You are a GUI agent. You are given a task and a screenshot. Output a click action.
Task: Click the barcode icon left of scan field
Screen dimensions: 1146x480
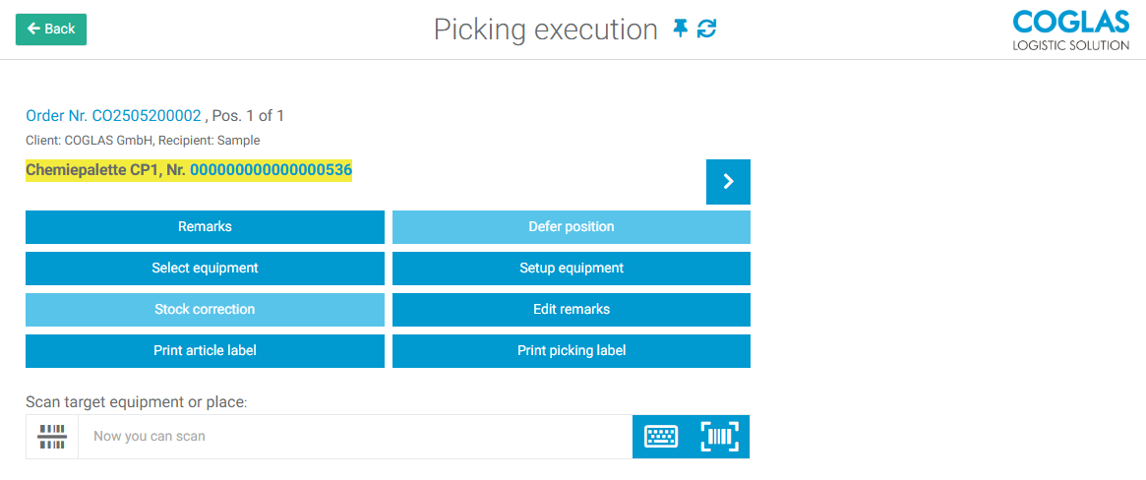(52, 437)
